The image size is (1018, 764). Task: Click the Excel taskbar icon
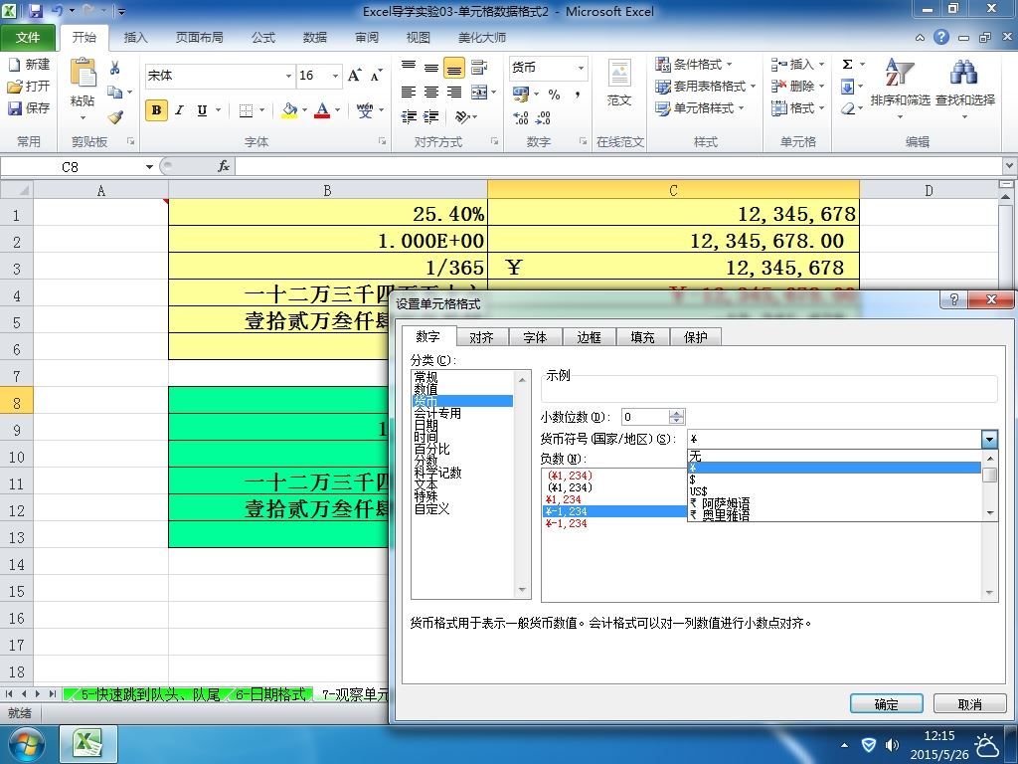pyautogui.click(x=88, y=744)
